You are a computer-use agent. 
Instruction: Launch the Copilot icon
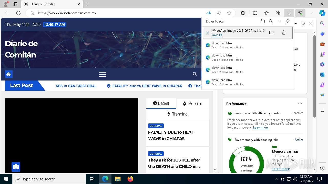[x=322, y=13]
